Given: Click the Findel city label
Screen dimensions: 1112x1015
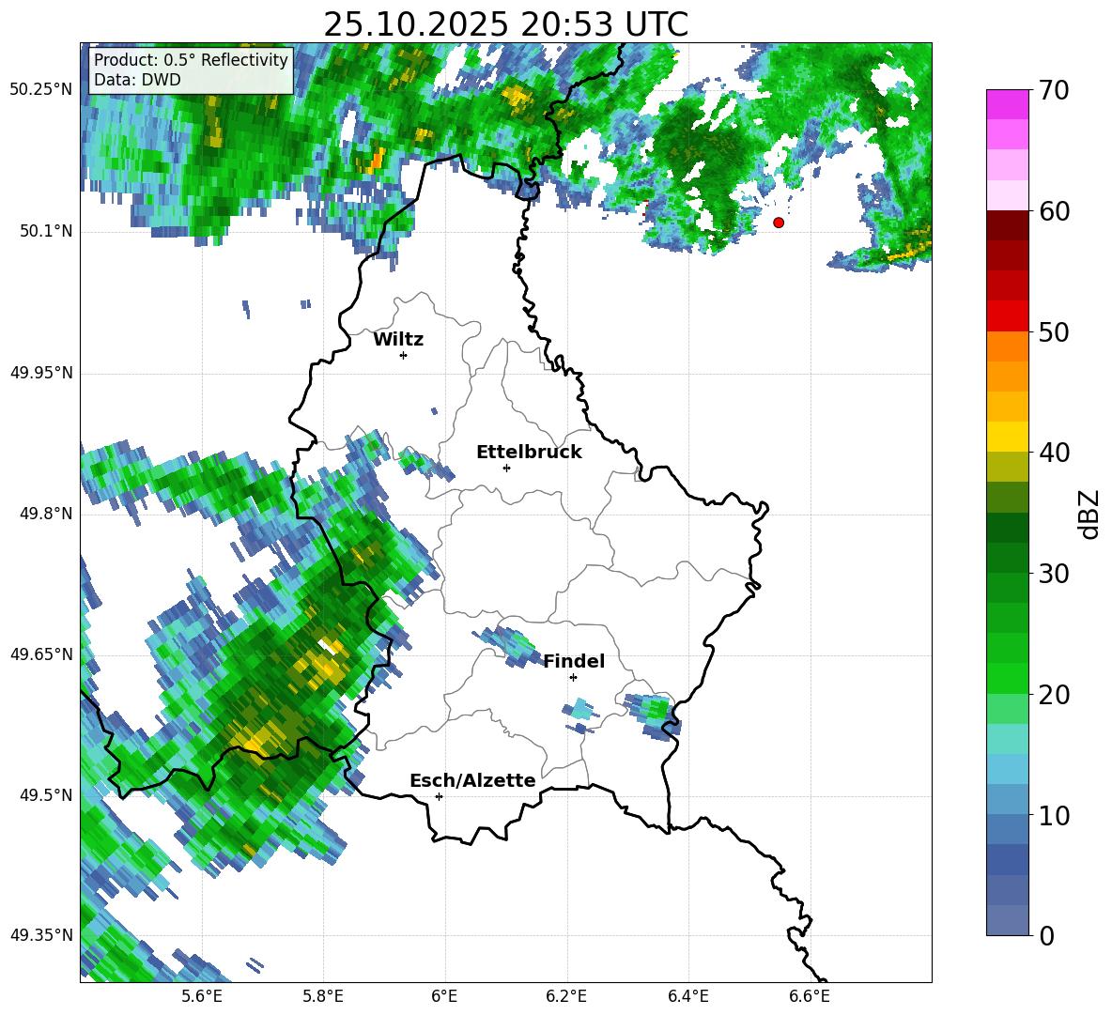Looking at the screenshot, I should tap(574, 661).
